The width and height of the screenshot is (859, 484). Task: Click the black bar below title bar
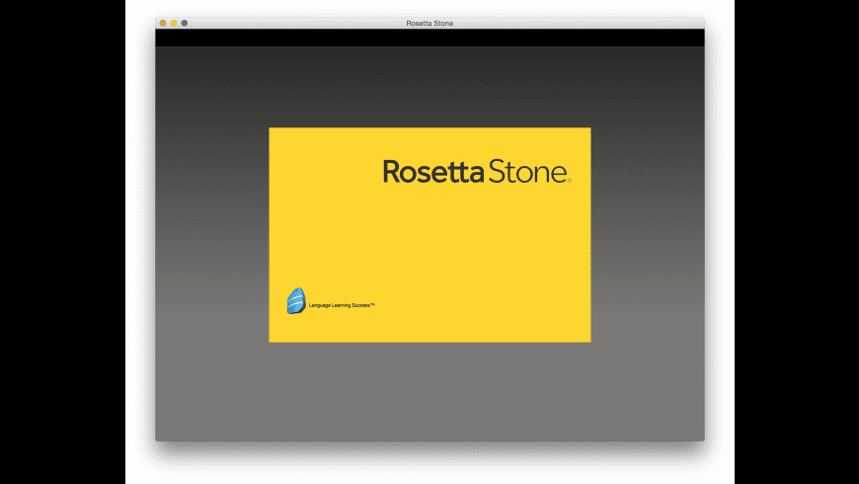click(429, 38)
